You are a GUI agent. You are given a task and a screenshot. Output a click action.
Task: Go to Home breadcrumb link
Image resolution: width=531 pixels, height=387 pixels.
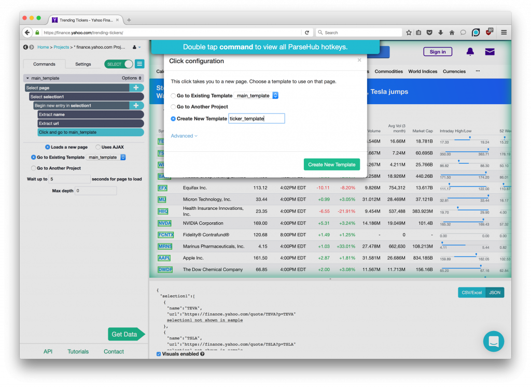pos(43,47)
